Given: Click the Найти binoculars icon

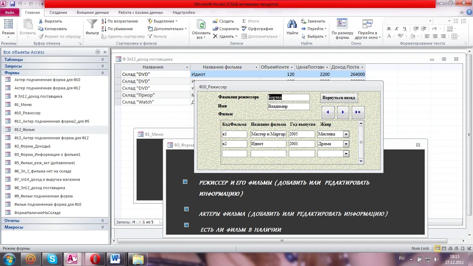Looking at the screenshot, I should click(292, 24).
